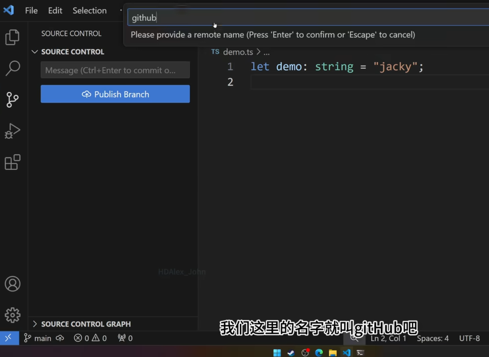Click the Publish Branch button
The height and width of the screenshot is (357, 489).
pyautogui.click(x=115, y=94)
